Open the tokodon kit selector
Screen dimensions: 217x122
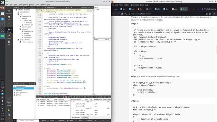(x=9, y=102)
